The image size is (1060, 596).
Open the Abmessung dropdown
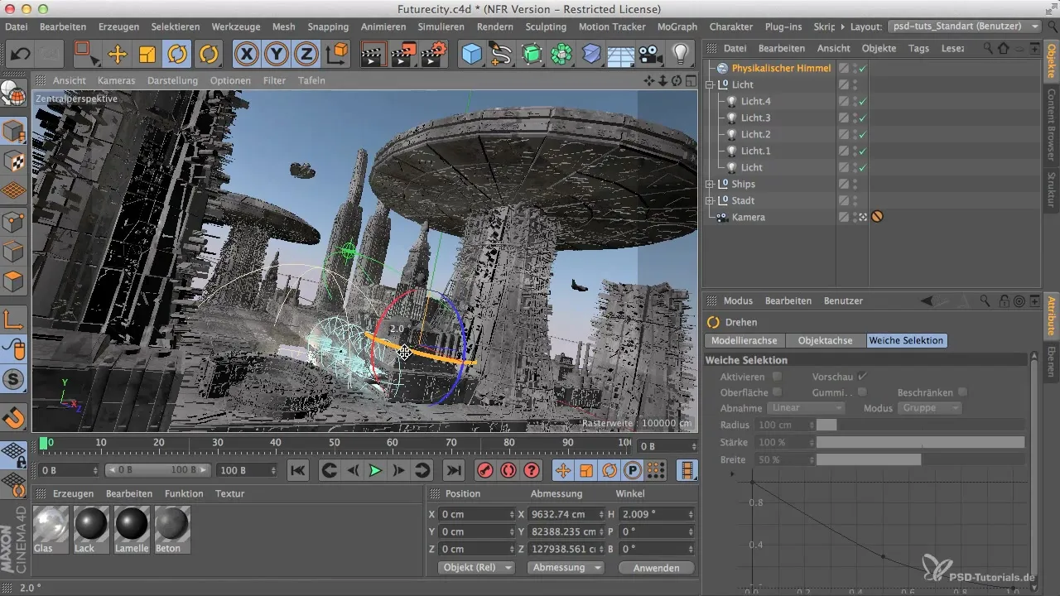point(565,568)
